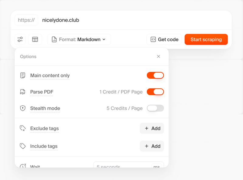Add an Exclude tags entry
The image size is (243, 180).
coord(152,128)
